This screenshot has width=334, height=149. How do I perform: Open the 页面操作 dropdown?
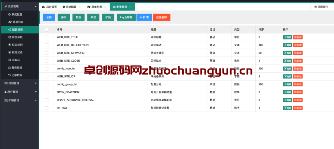(321, 7)
